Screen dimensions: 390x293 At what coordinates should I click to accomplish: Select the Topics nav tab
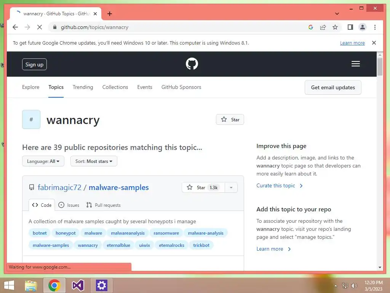pyautogui.click(x=56, y=87)
